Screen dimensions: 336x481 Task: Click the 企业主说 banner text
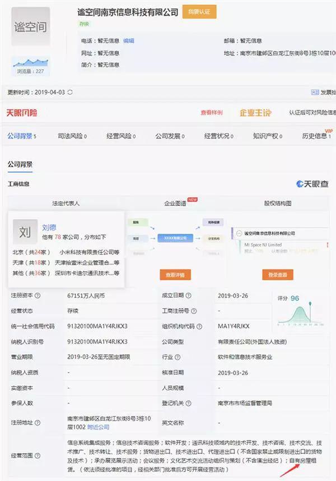255,113
